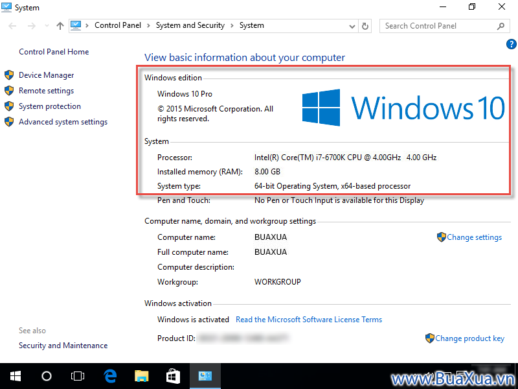This screenshot has height=389, width=518.
Task: Click the computer icon in the address bar
Action: tap(76, 25)
